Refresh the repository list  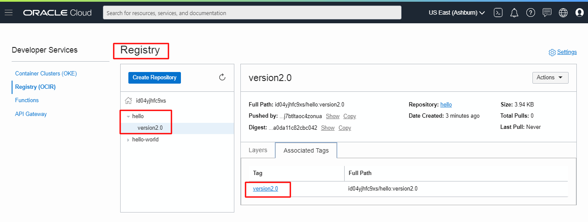pos(222,77)
